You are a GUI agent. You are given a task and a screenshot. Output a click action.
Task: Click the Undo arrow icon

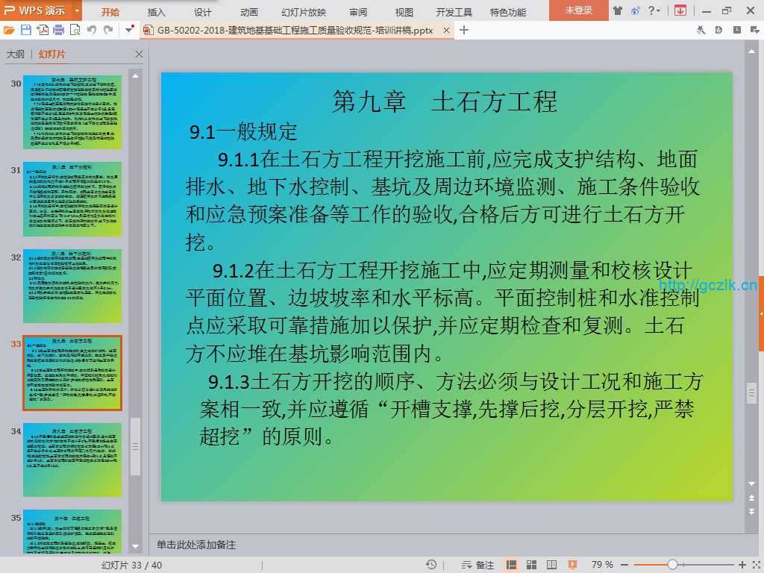[x=92, y=30]
